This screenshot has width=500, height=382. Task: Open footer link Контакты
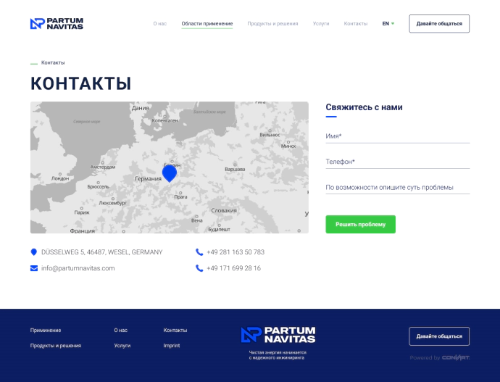pos(175,330)
